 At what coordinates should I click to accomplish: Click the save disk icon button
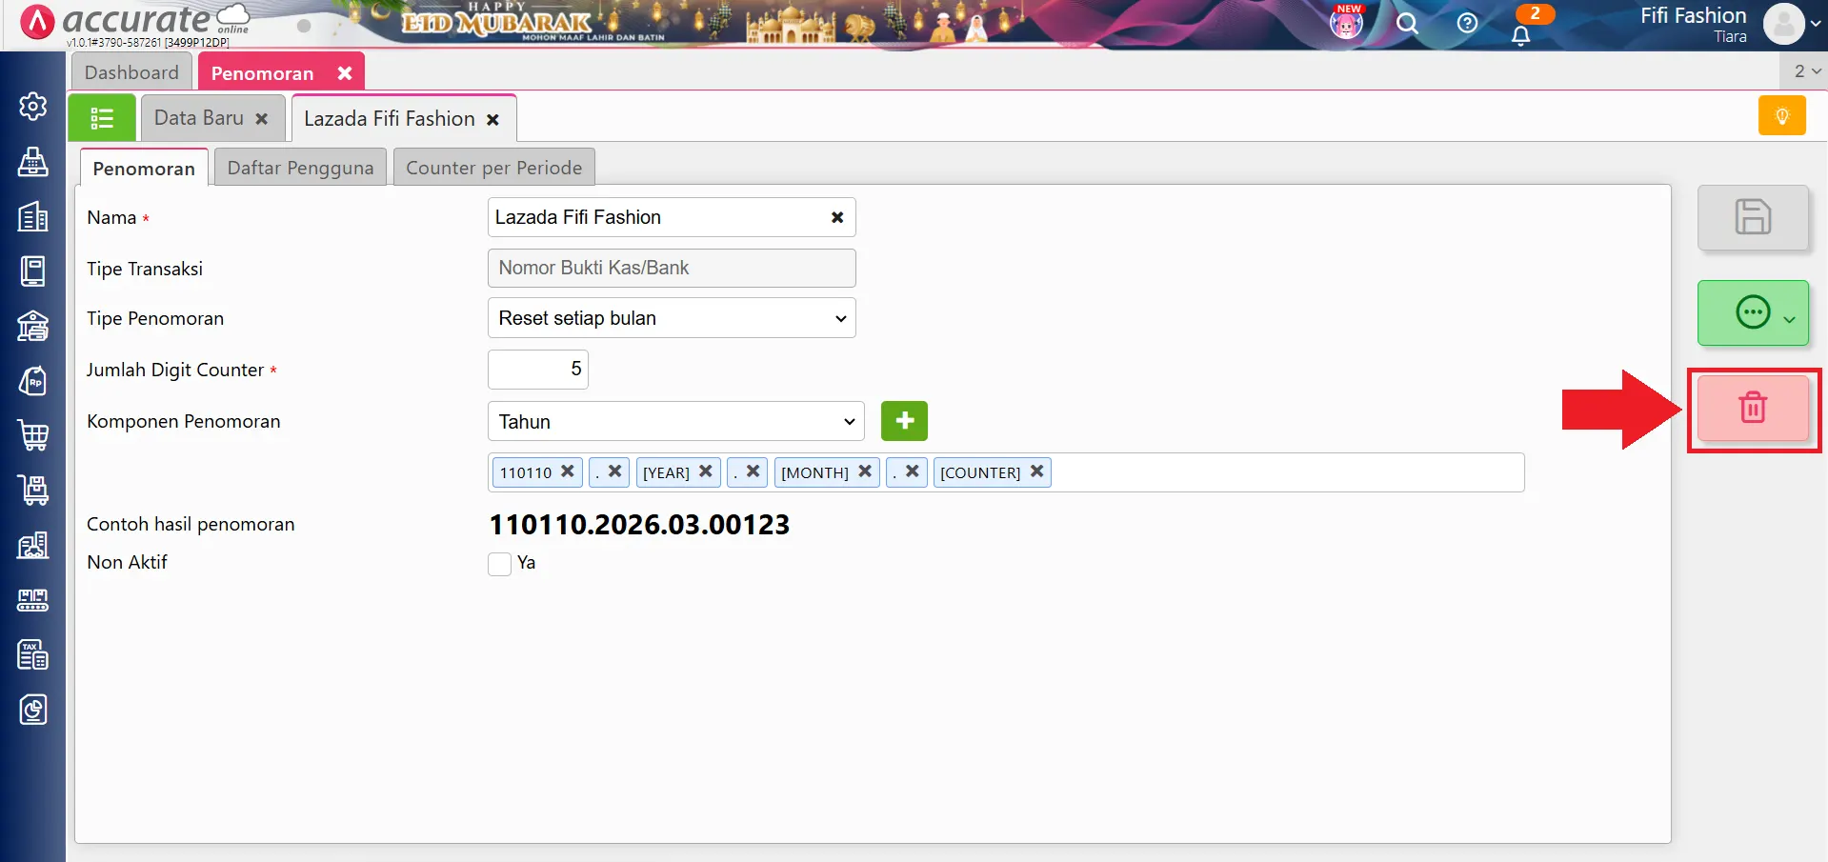coord(1752,217)
